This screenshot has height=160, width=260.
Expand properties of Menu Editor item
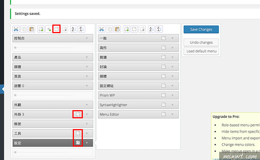(x=172, y=115)
